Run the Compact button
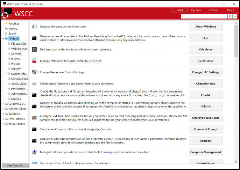This screenshot has width=240, height=170. 206,141
